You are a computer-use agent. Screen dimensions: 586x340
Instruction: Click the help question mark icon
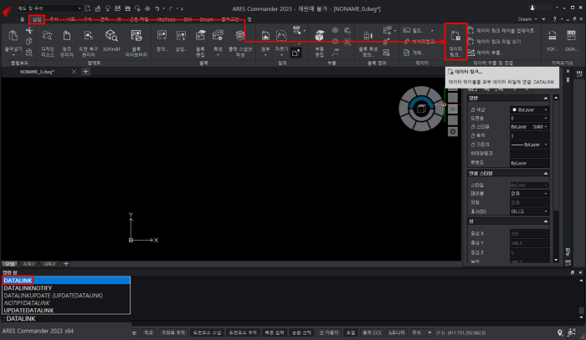pyautogui.click(x=554, y=19)
